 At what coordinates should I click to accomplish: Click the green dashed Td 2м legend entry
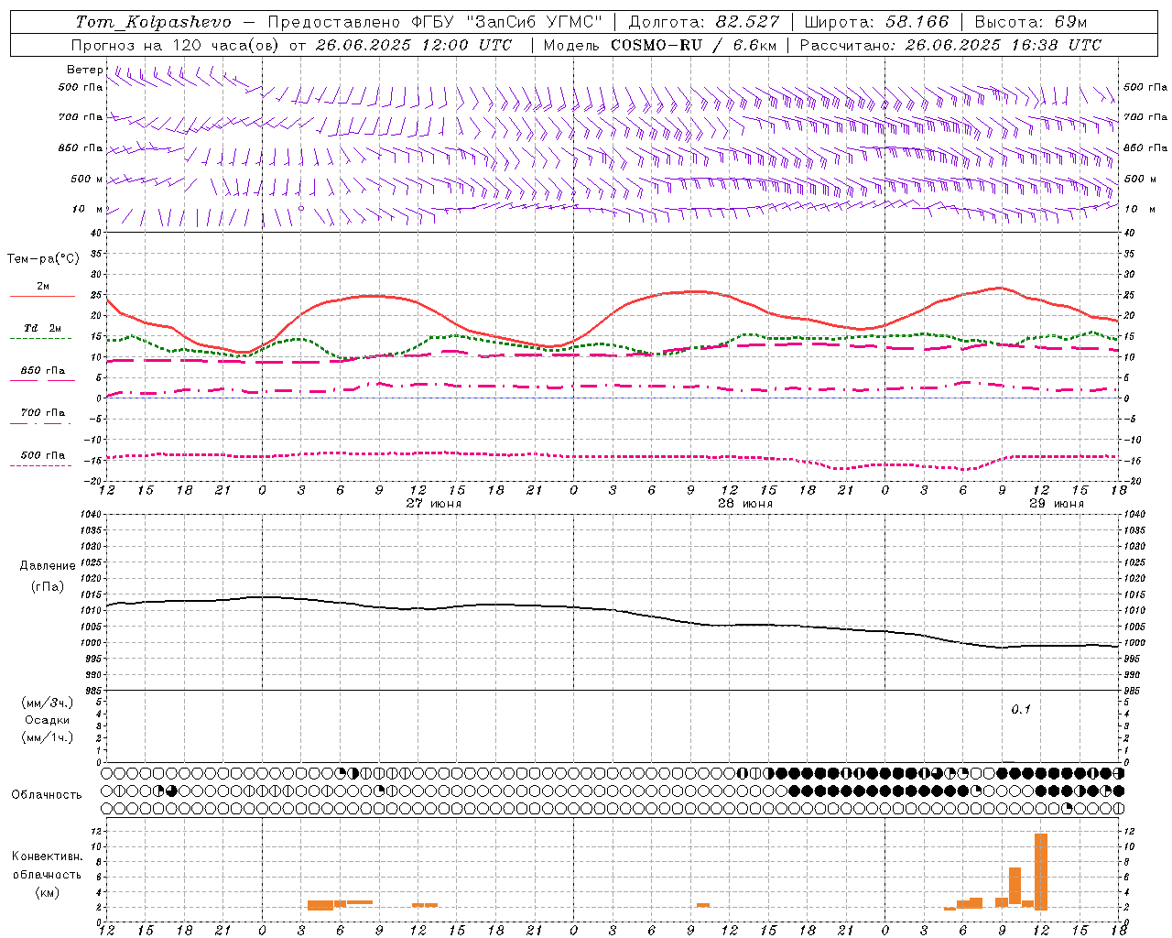[42, 333]
